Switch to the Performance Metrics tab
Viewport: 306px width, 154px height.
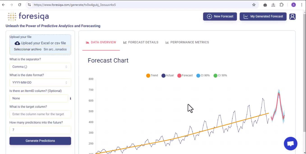[187, 42]
